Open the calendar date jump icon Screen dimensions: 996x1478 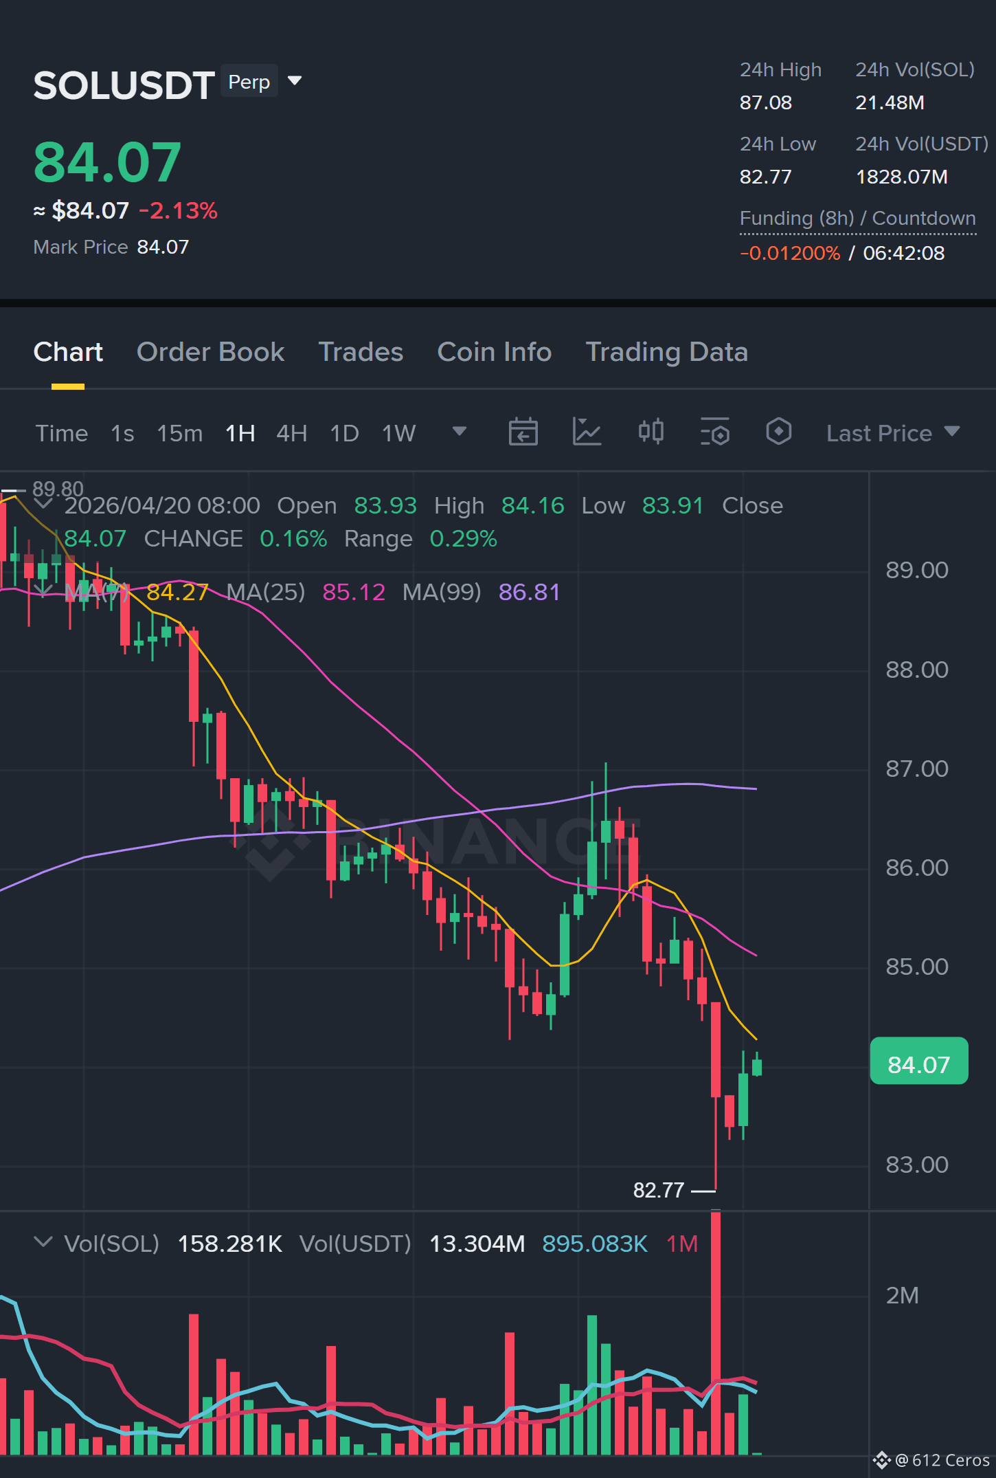[x=523, y=432]
